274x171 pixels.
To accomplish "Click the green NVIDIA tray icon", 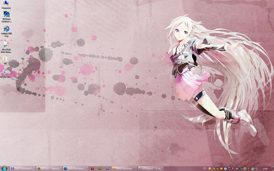I will coord(214,169).
